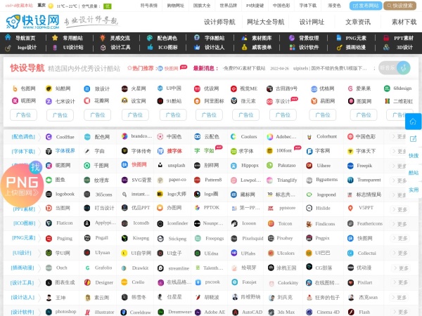Open the Iconfinder link
This screenshot has width=422, height=316.
pos(177,223)
